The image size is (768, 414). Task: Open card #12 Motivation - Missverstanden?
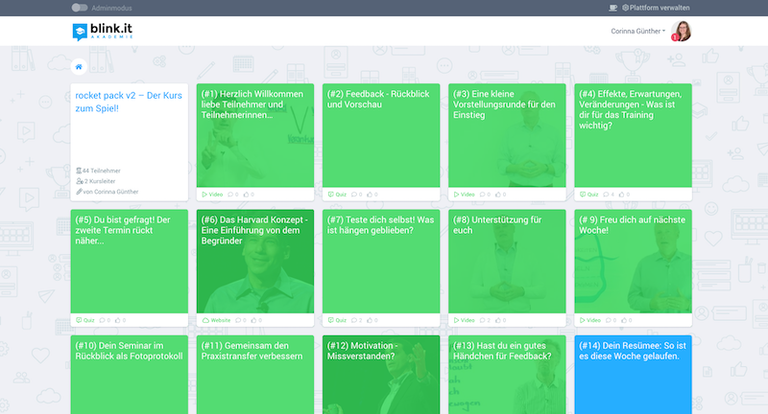point(381,375)
